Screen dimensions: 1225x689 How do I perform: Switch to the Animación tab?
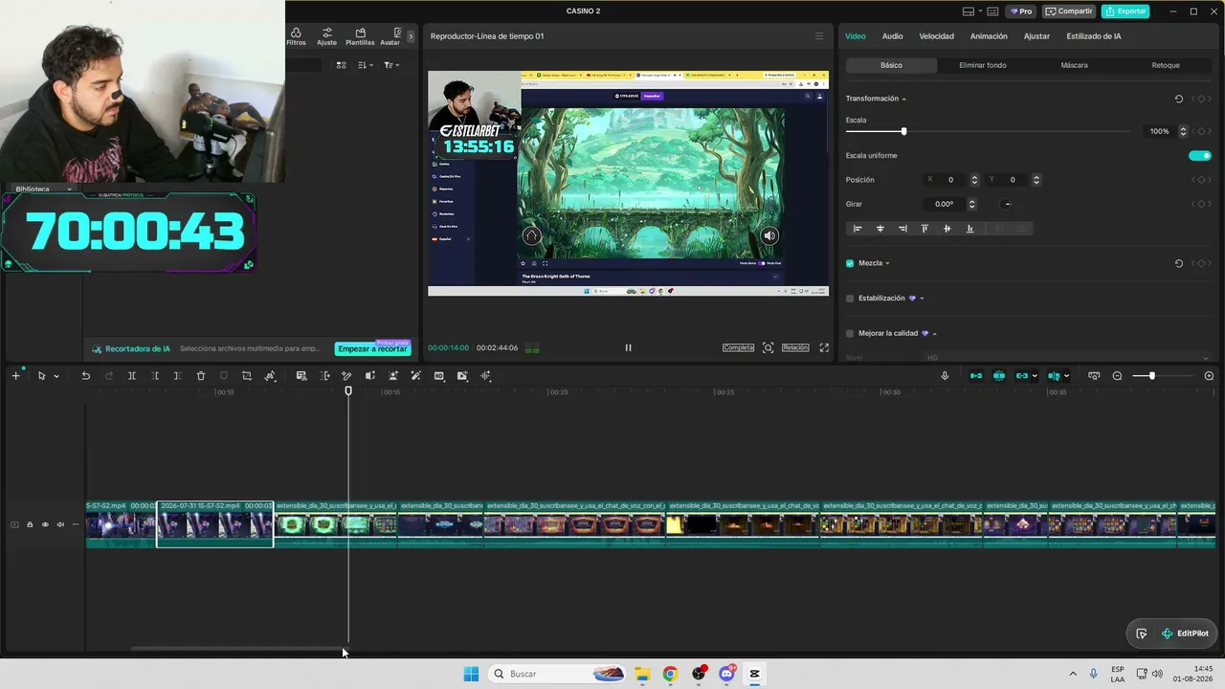(989, 36)
